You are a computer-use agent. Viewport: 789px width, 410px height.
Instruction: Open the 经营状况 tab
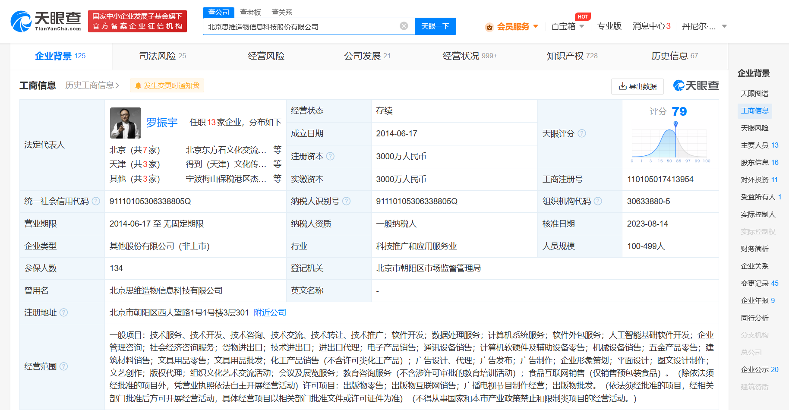(470, 56)
